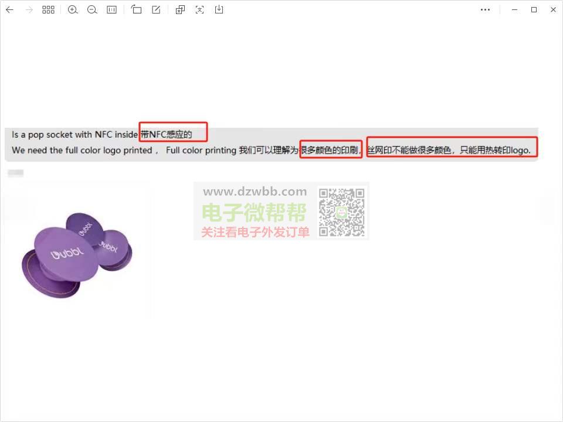Screen dimensions: 563x422
Task: Open the edit image tool
Action: click(x=156, y=10)
